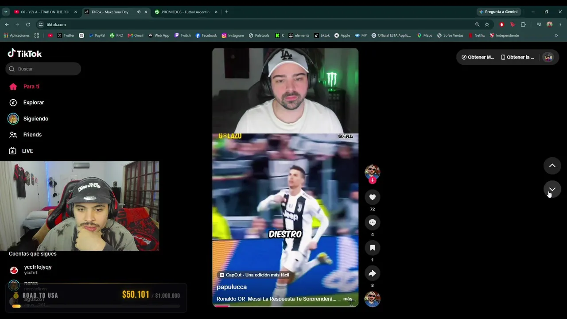Close the YSY A YouTube tab
The image size is (567, 319).
point(75,12)
